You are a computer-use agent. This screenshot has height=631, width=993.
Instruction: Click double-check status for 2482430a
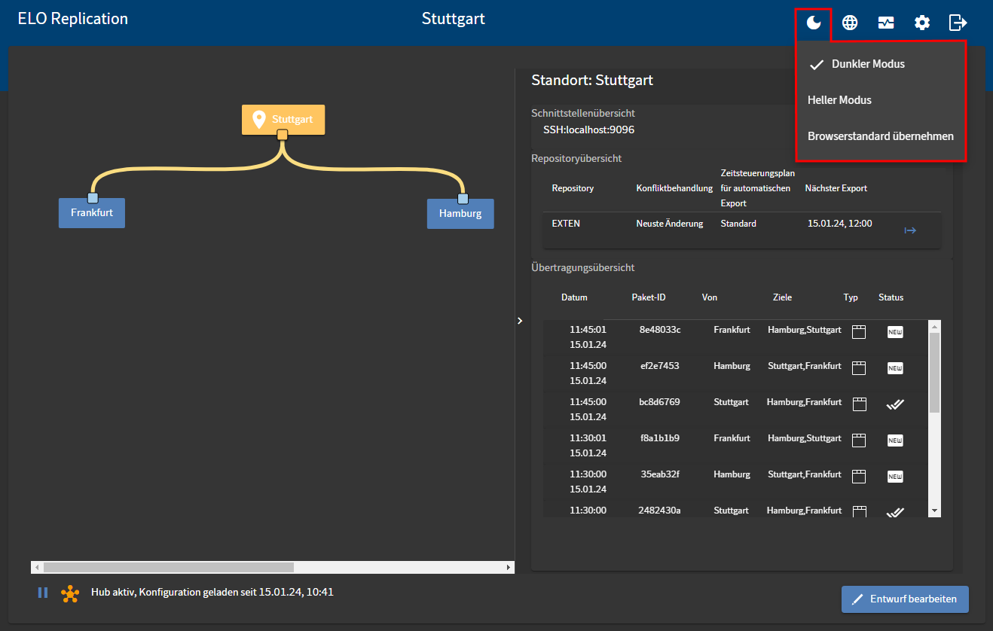[x=895, y=512]
